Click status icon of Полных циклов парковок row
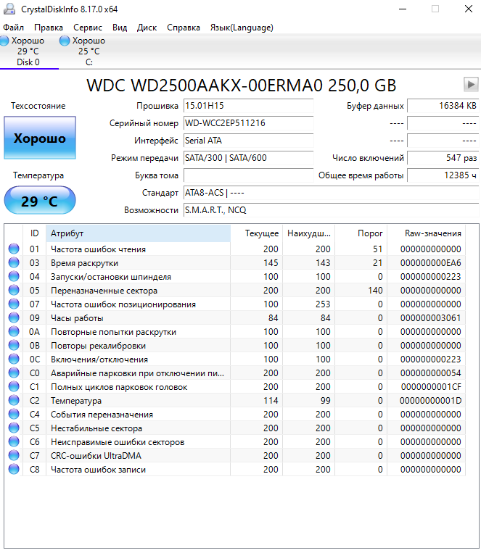 point(14,386)
